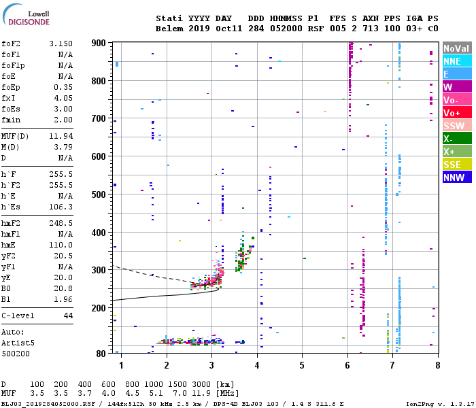Click the 900 km axis label
476x408 pixels.
[99, 43]
